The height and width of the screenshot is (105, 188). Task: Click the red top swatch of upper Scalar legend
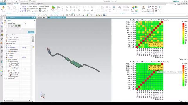point(183,24)
